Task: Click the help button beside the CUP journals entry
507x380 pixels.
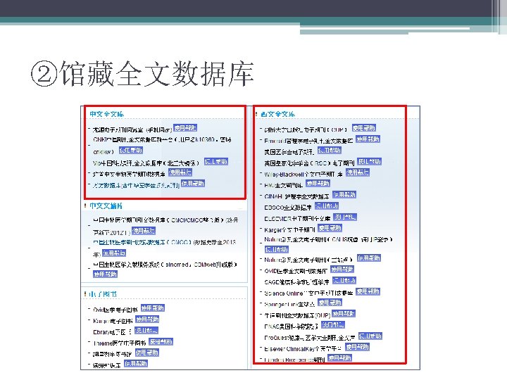Action: click(x=364, y=128)
